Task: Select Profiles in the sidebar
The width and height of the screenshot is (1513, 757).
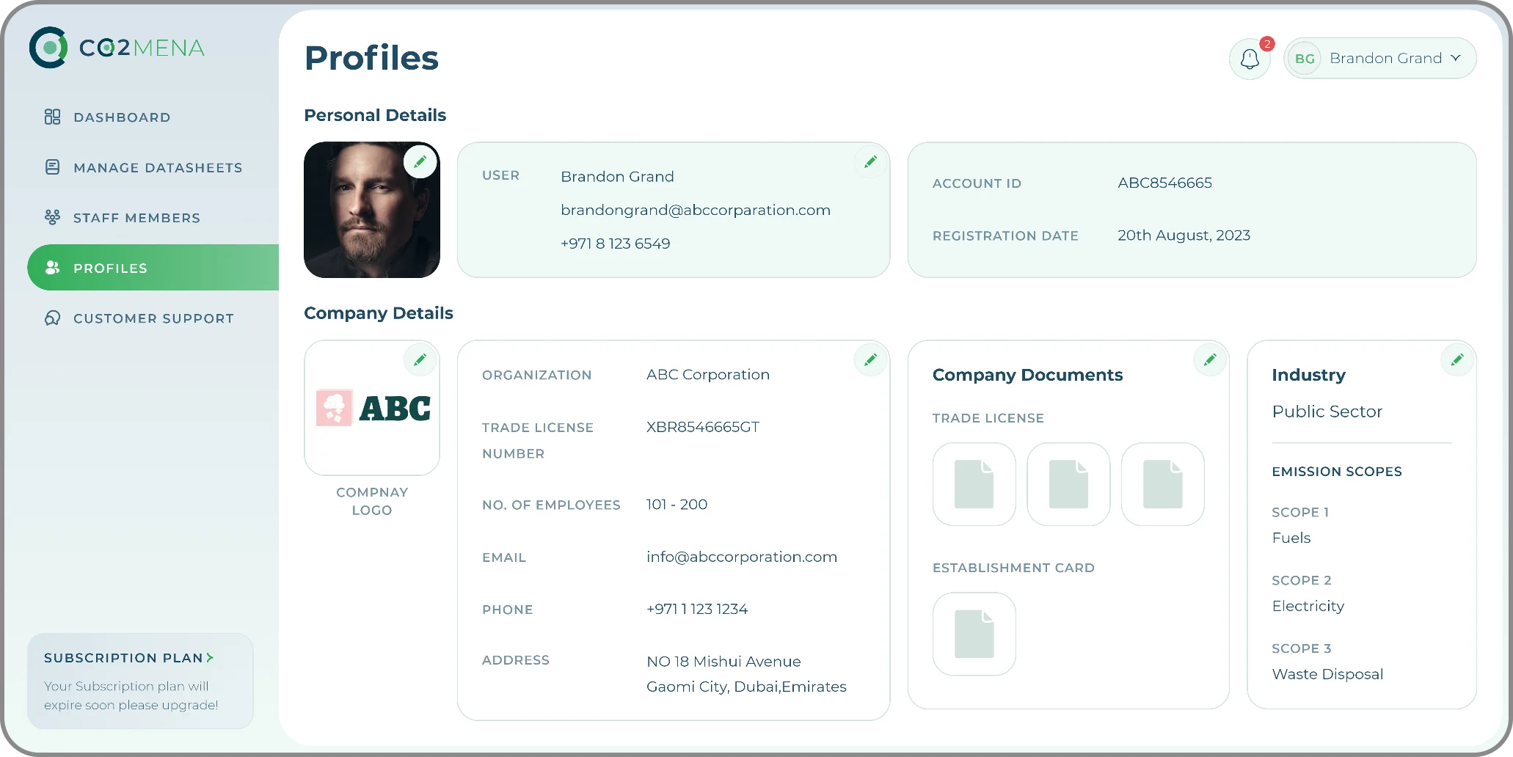Action: (x=110, y=268)
